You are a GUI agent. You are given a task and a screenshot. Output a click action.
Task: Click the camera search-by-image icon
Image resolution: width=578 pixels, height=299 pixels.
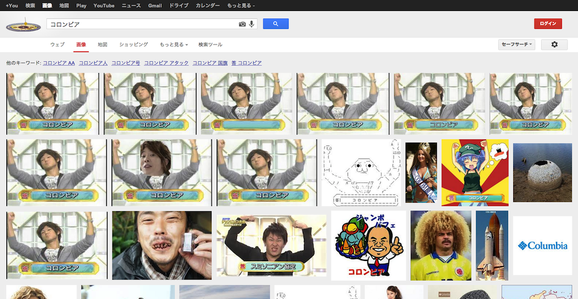242,24
